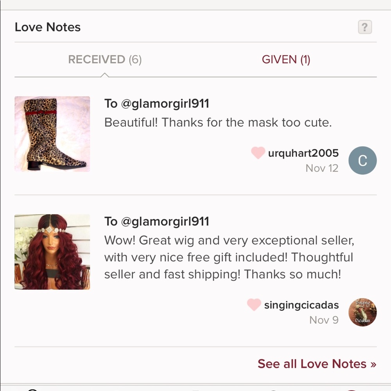This screenshot has width=391, height=391.
Task: Open the Love Notes help question mark
Action: tap(365, 27)
